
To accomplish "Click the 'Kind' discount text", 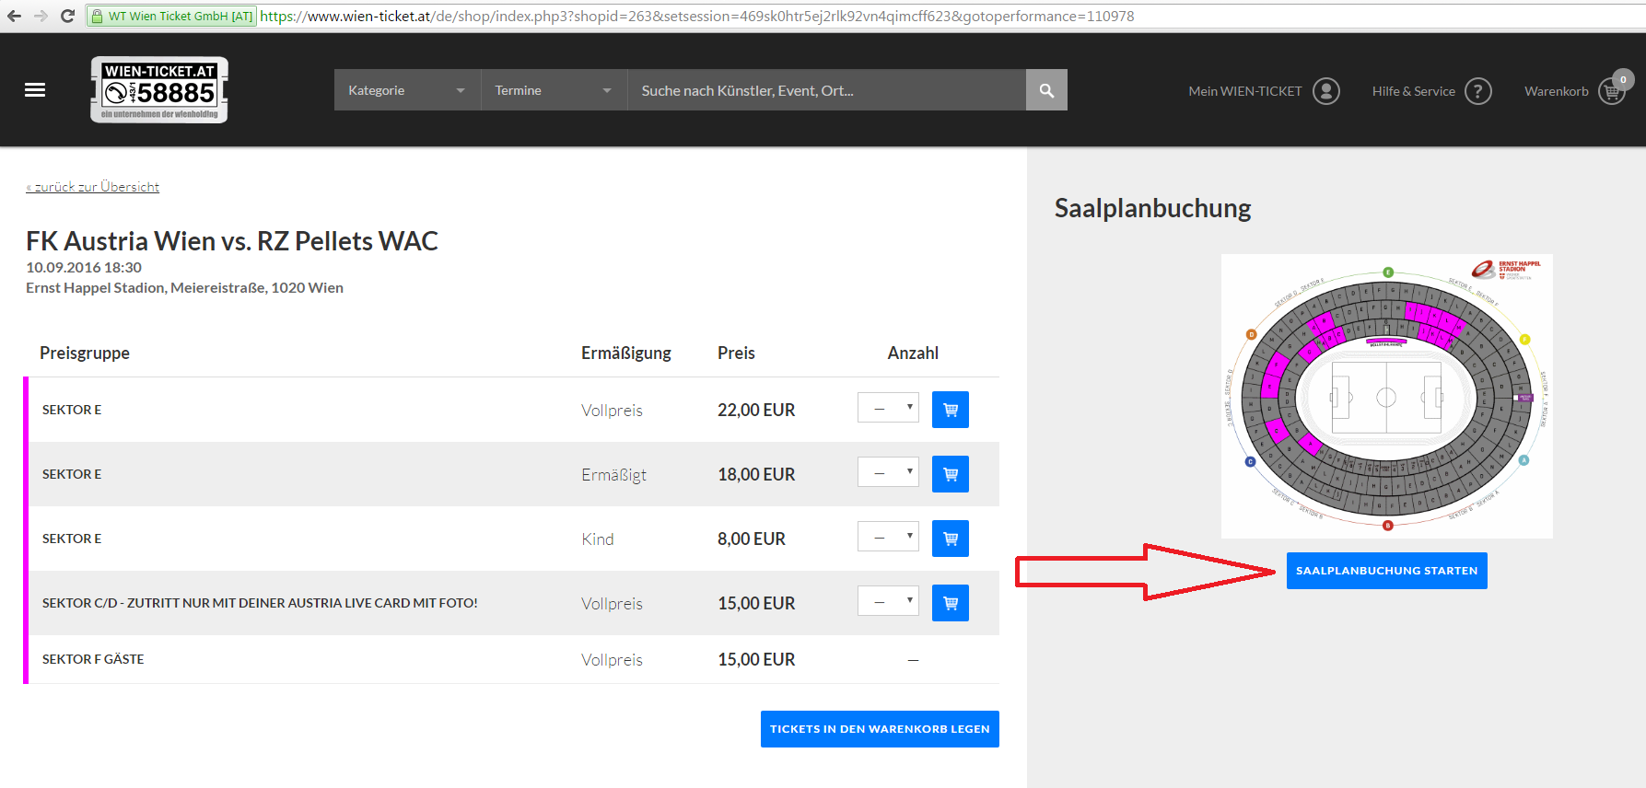I will coord(597,539).
